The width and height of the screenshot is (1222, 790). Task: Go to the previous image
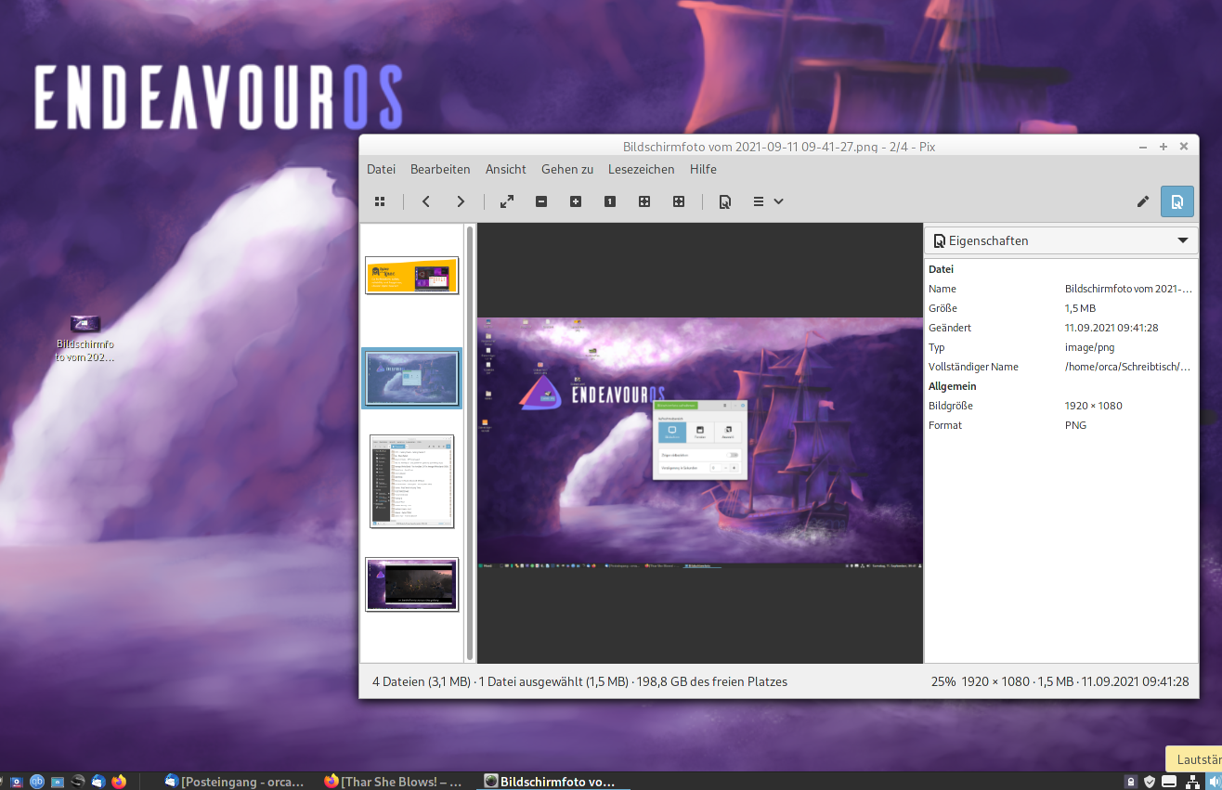(426, 201)
